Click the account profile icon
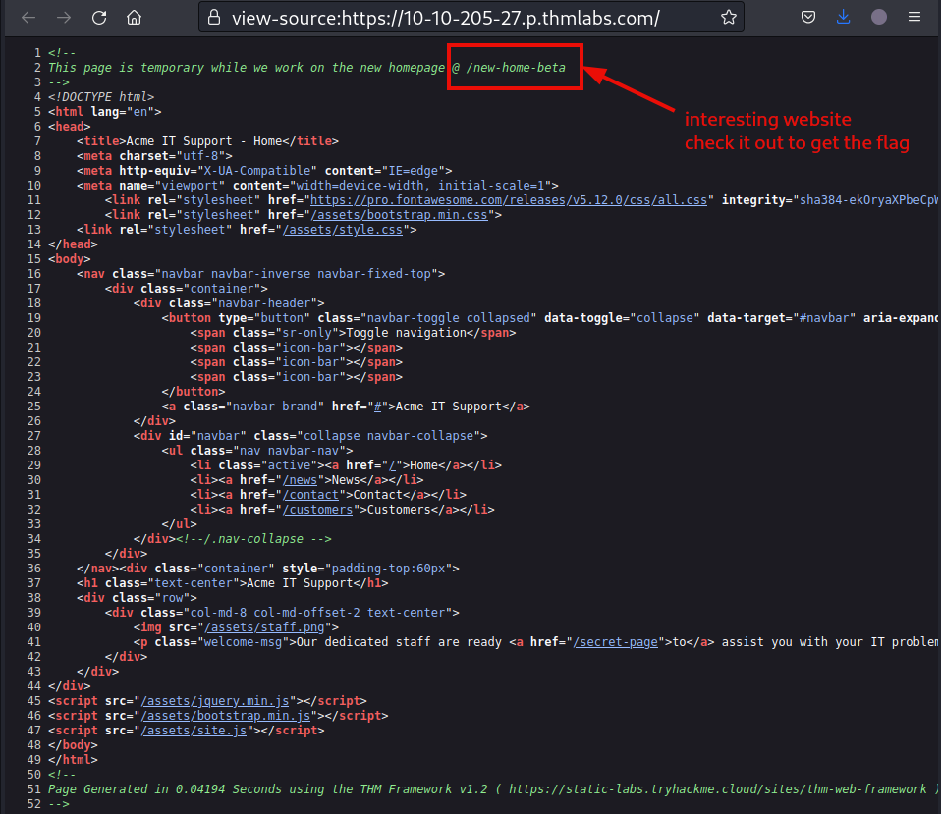The width and height of the screenshot is (941, 814). 879,17
